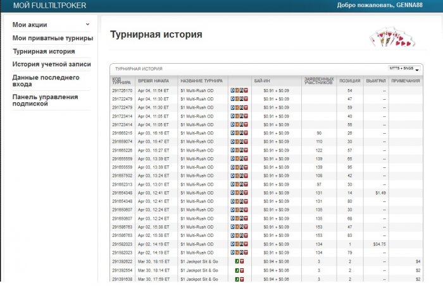Click $1 Jackpot Sit & Go in 291392554 row
This screenshot has width=443, height=286.
click(x=199, y=270)
